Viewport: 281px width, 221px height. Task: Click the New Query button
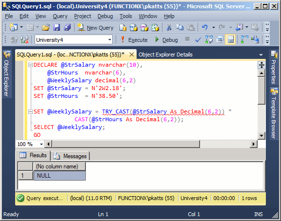click(95, 28)
